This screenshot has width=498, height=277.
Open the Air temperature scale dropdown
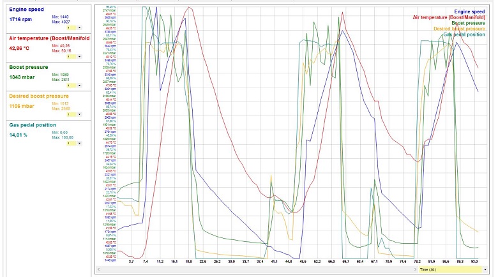pos(79,57)
